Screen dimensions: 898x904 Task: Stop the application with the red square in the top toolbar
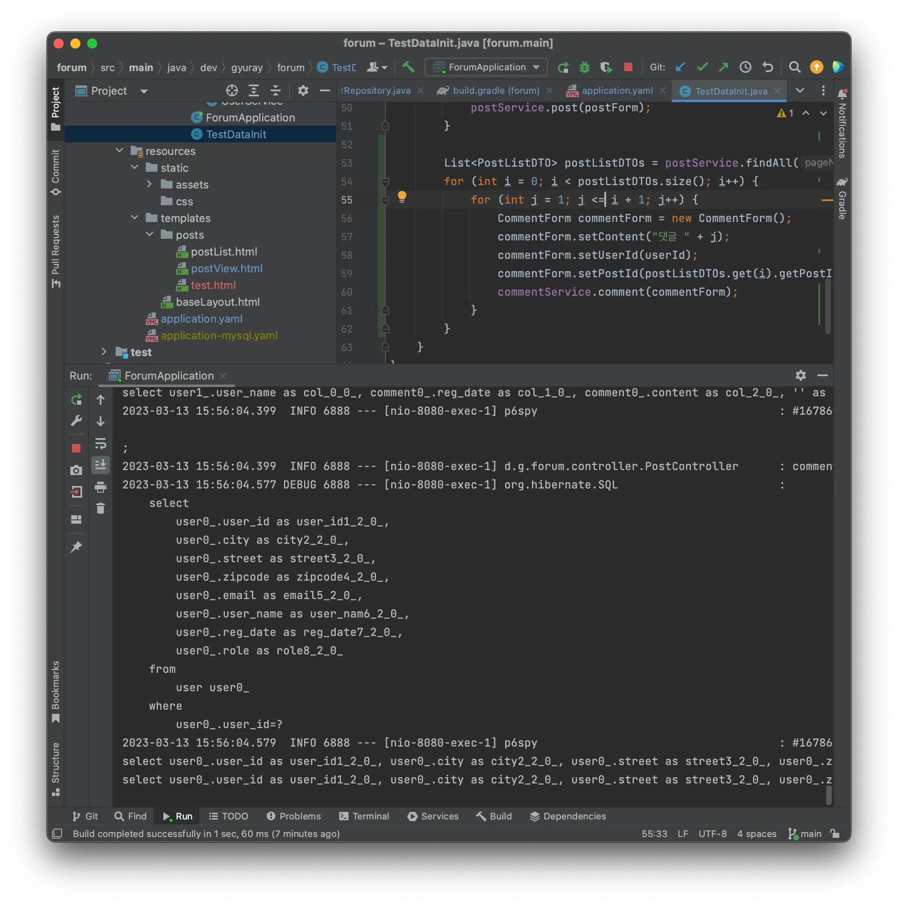(x=628, y=68)
